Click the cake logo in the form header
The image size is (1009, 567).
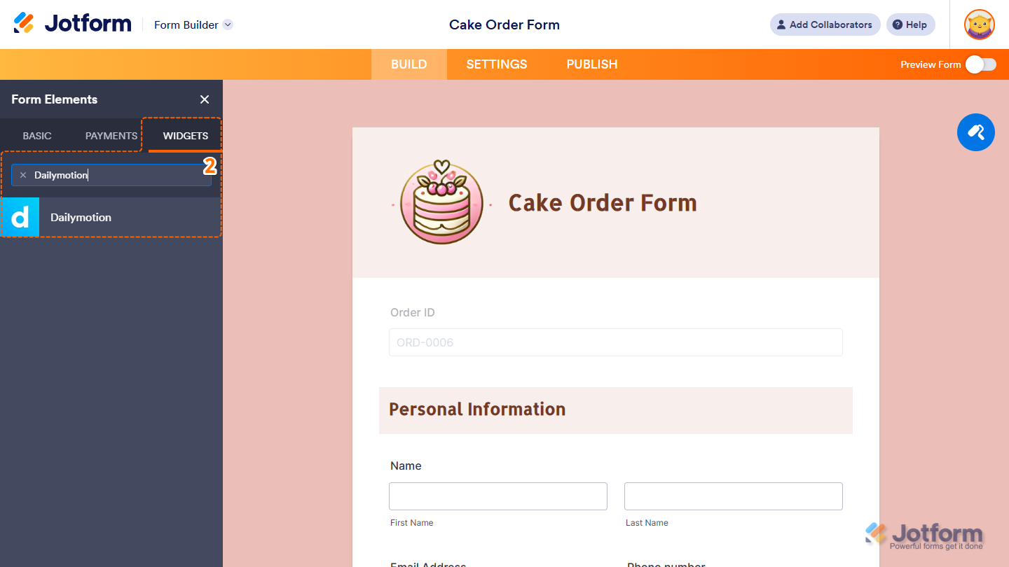coord(441,202)
